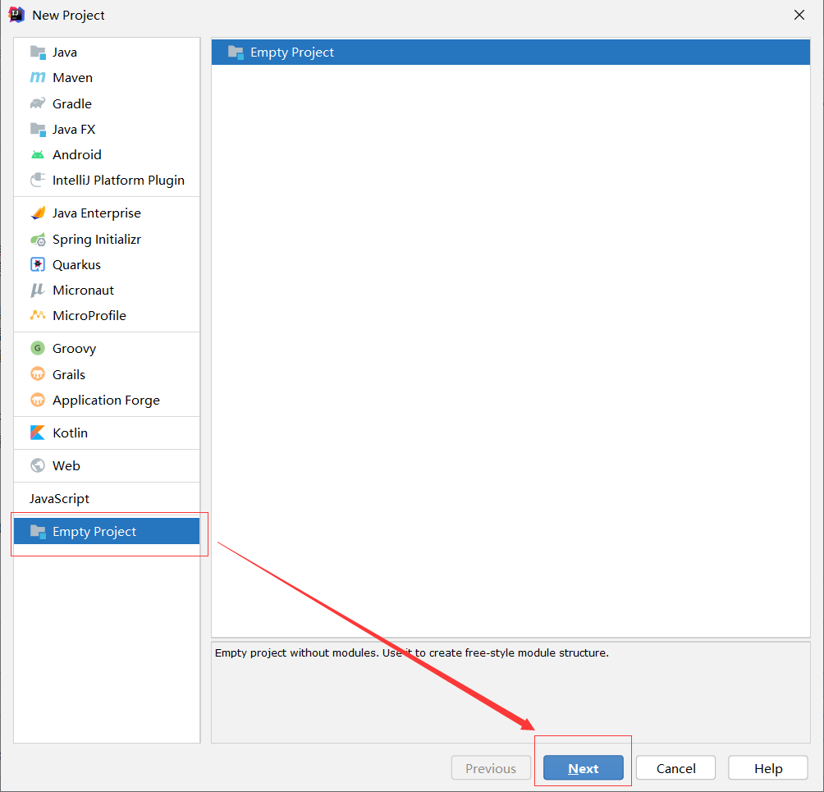Viewport: 824px width, 792px height.
Task: Click the folder icon in Empty Project template row
Action: (236, 52)
